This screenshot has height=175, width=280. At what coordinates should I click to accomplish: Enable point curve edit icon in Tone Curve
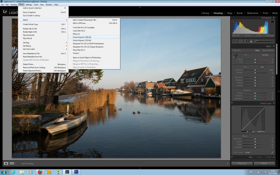(272, 152)
